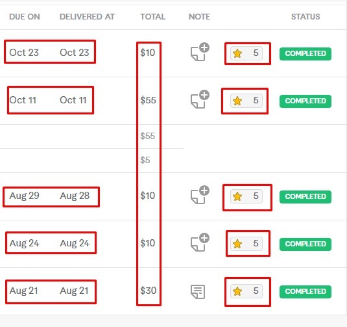This screenshot has width=347, height=327.
Task: Click COMPLETED badge for Oct 23 order
Action: pos(305,54)
